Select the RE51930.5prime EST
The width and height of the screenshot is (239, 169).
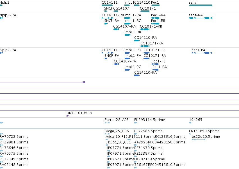click(x=136, y=151)
